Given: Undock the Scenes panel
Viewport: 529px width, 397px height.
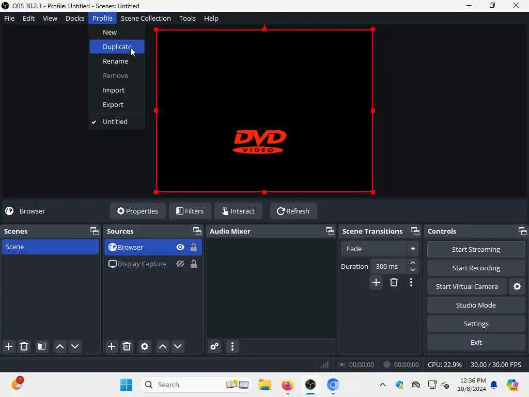Looking at the screenshot, I should pos(95,231).
